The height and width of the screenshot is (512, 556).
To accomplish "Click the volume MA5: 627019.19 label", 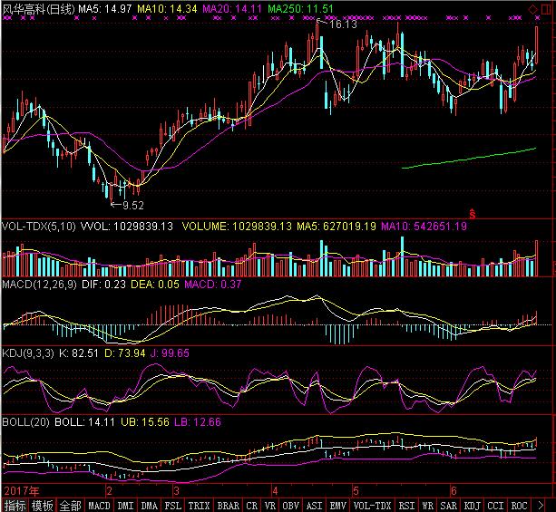I will click(337, 227).
